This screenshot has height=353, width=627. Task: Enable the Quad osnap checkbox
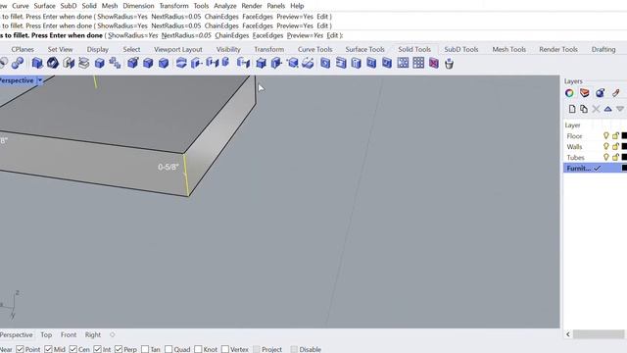pyautogui.click(x=169, y=349)
